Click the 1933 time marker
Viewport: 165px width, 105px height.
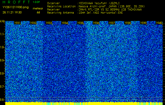(49, 23)
